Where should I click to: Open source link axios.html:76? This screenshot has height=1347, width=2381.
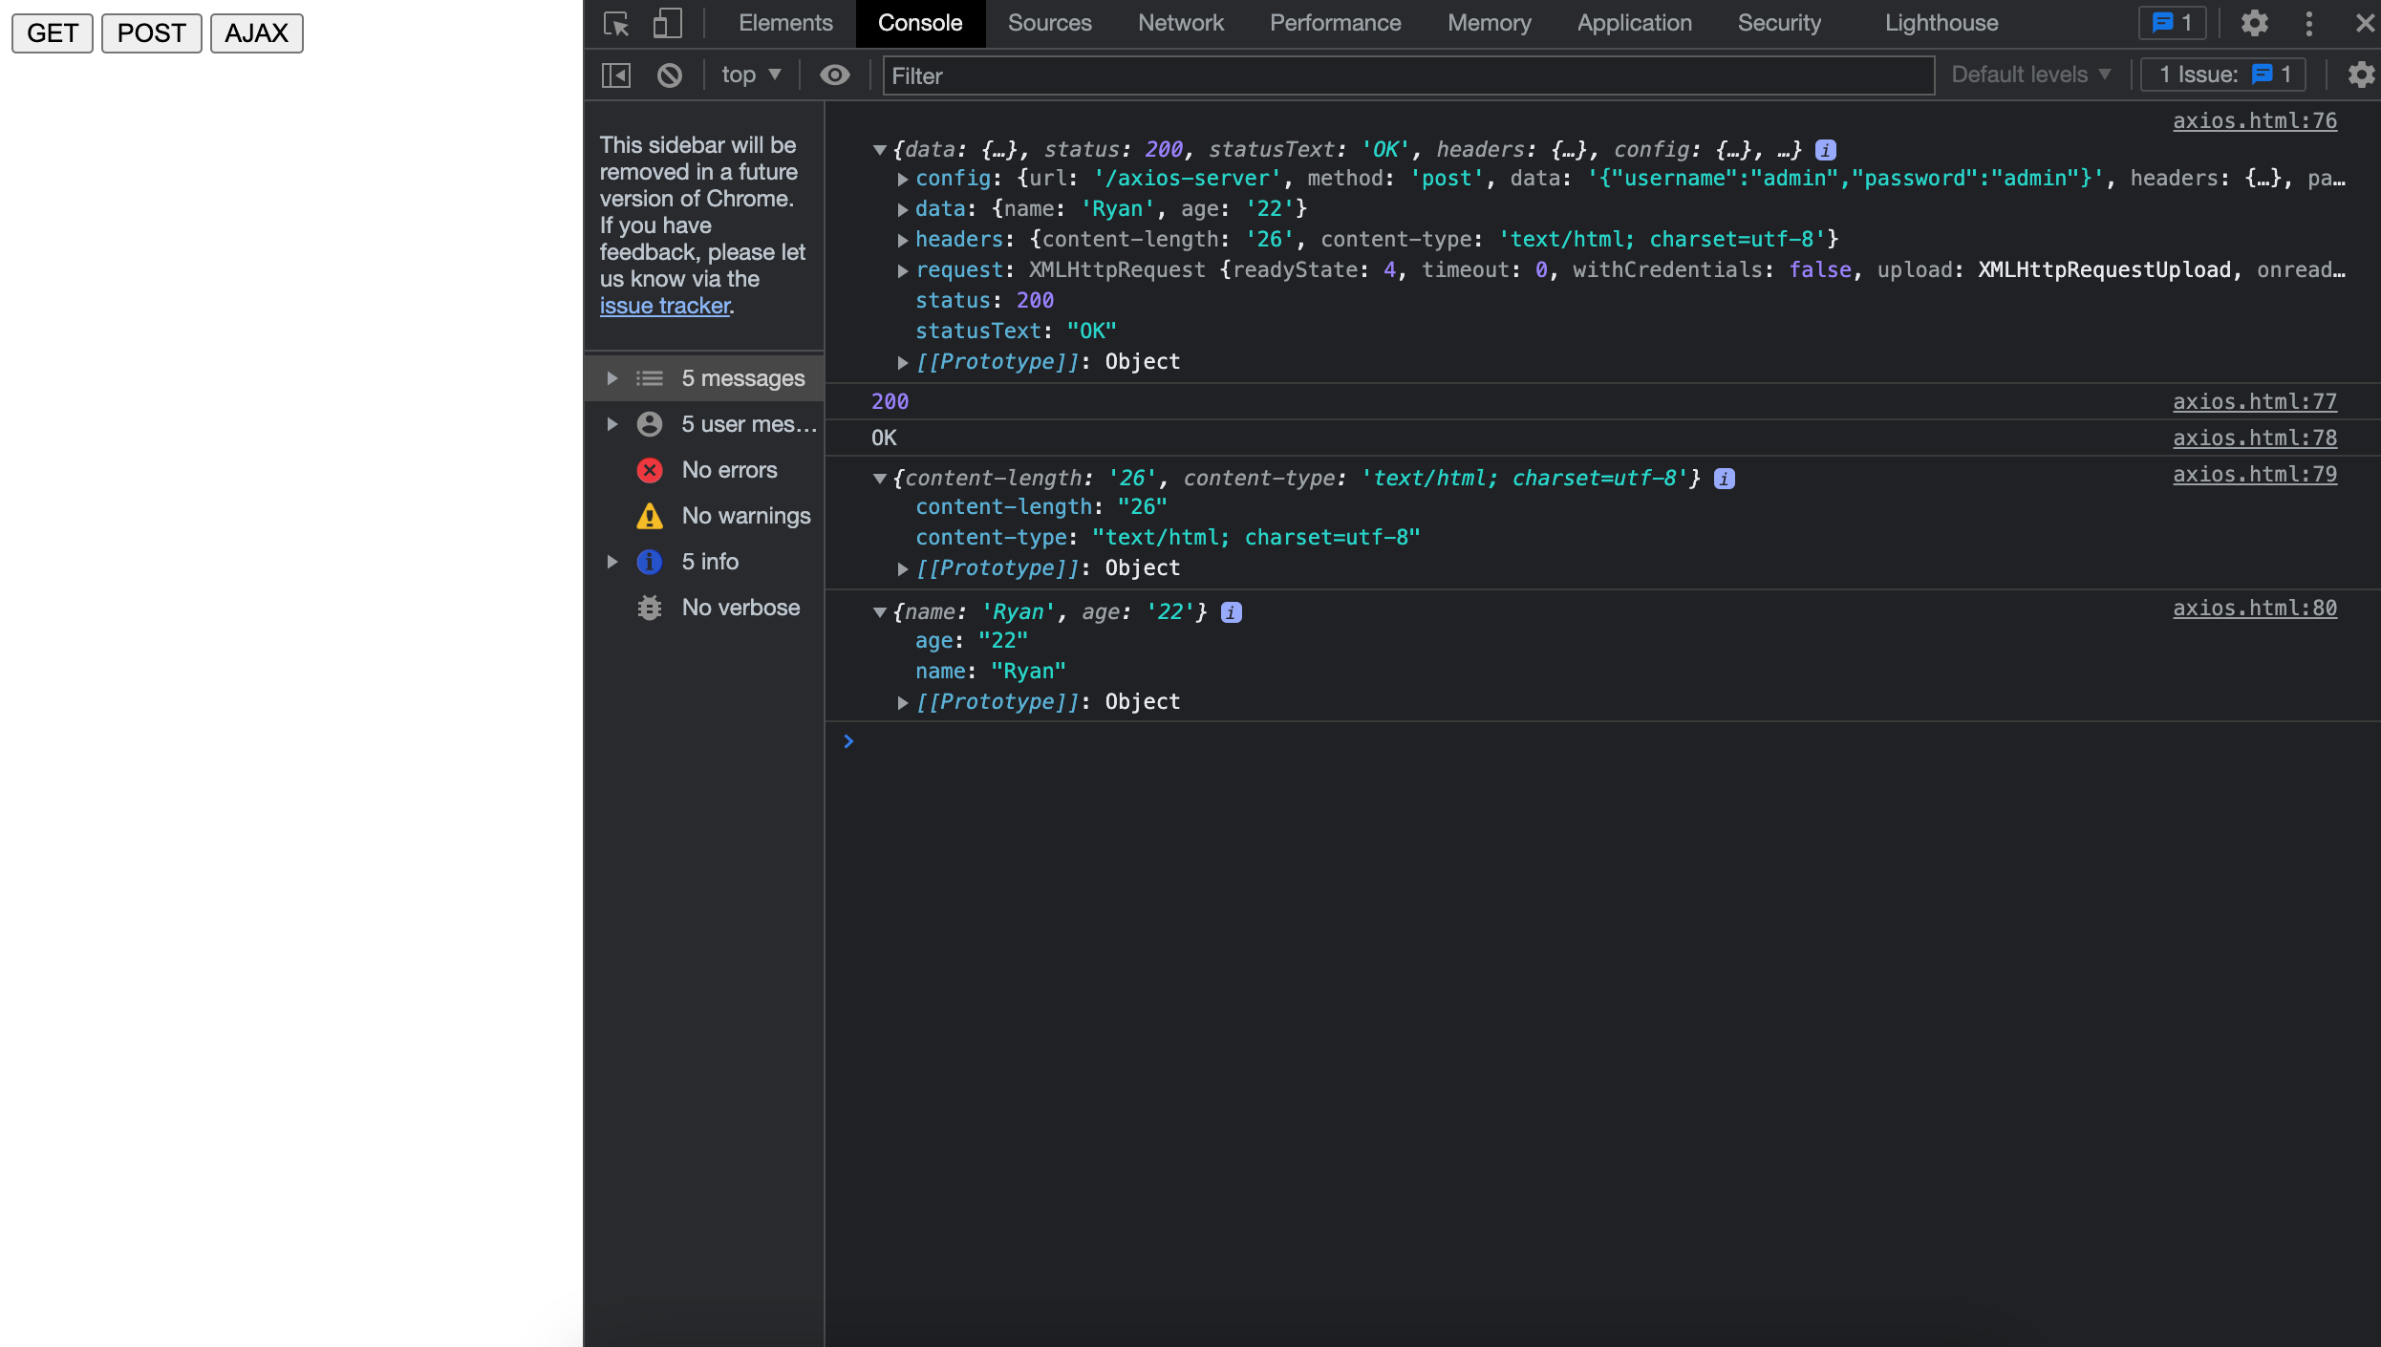[2255, 121]
